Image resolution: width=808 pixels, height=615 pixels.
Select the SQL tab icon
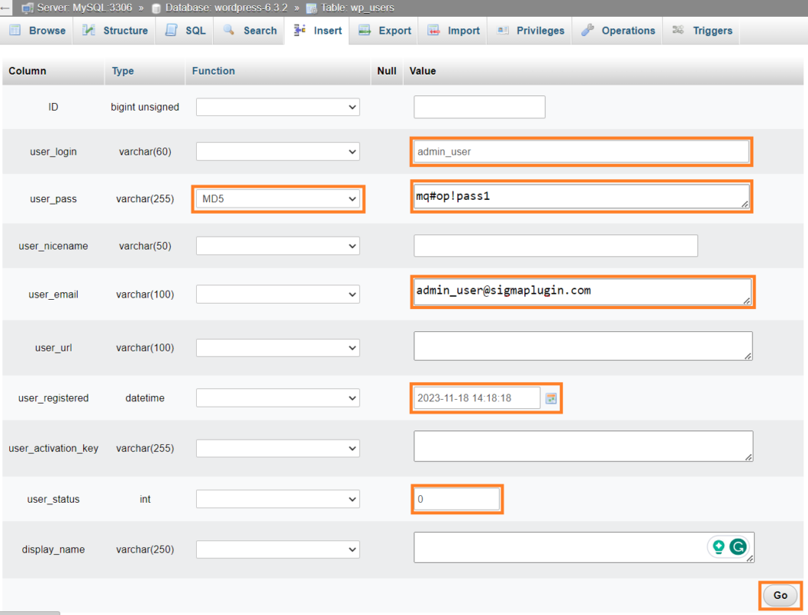(171, 31)
